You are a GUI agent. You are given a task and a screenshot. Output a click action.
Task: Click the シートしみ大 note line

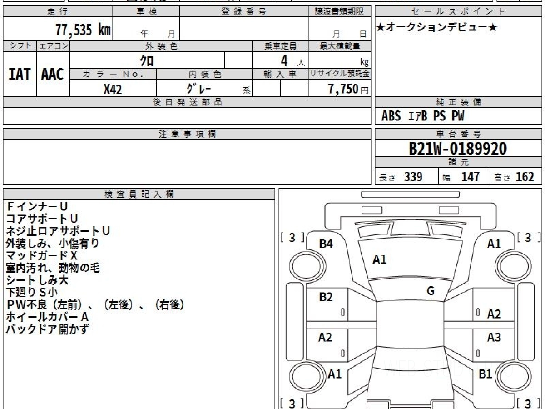pos(37,280)
